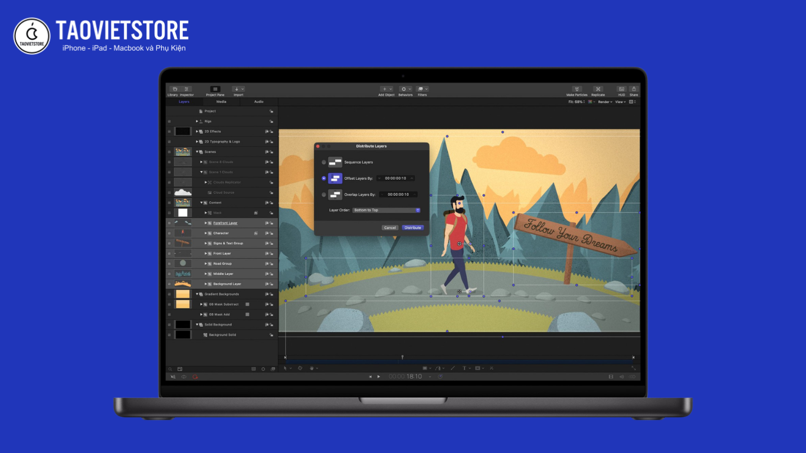Collapse the Scenes group triangle
The height and width of the screenshot is (453, 806).
click(197, 152)
